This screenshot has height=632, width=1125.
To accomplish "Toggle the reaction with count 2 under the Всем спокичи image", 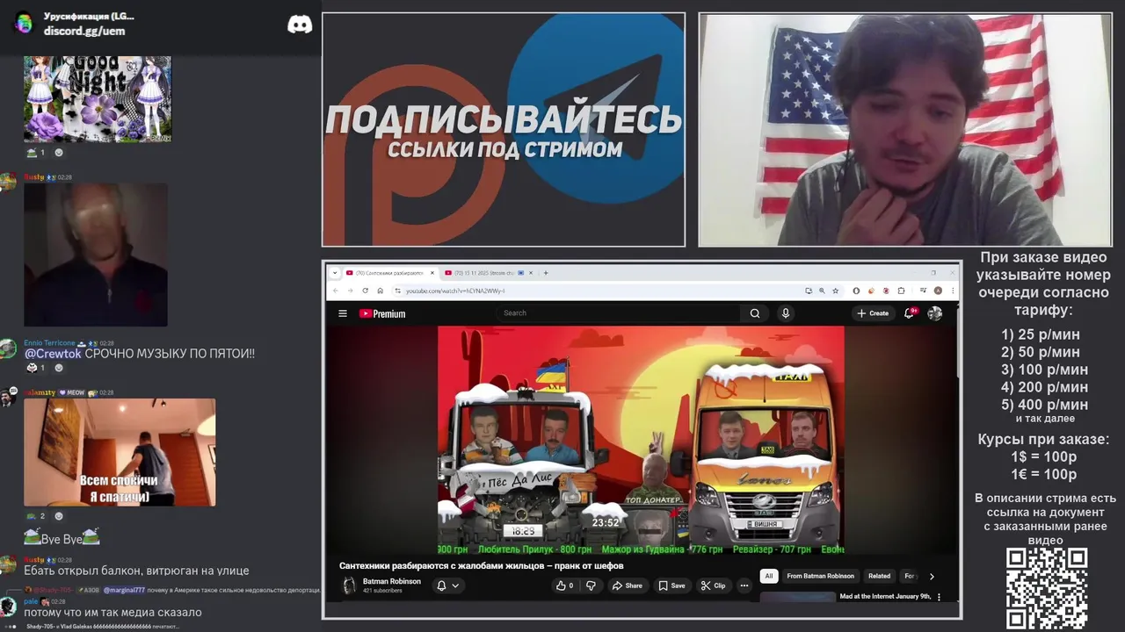I will [35, 516].
